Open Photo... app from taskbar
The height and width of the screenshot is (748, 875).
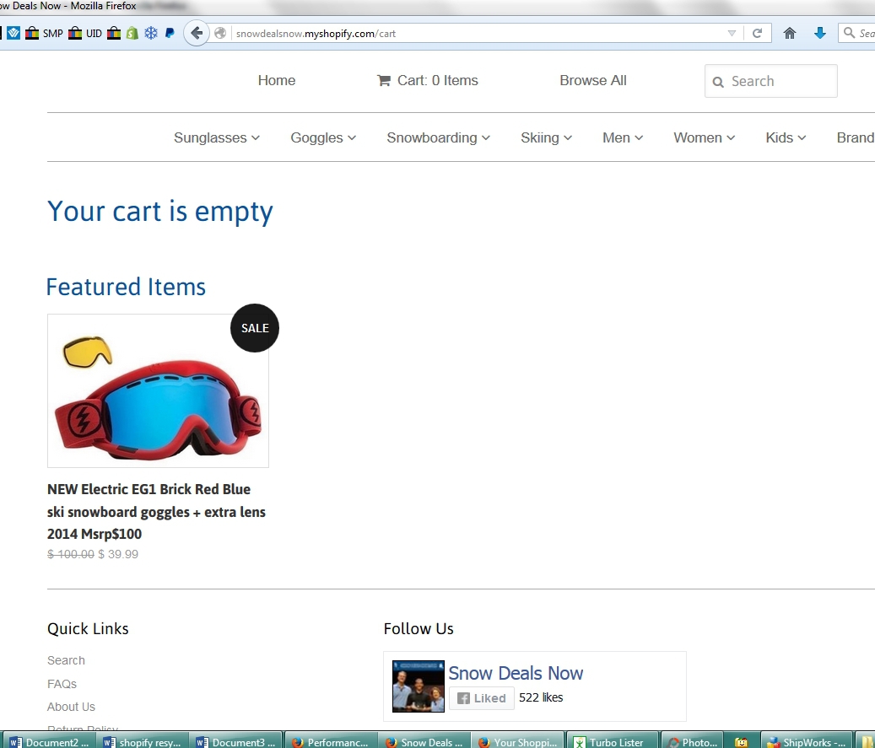click(693, 741)
